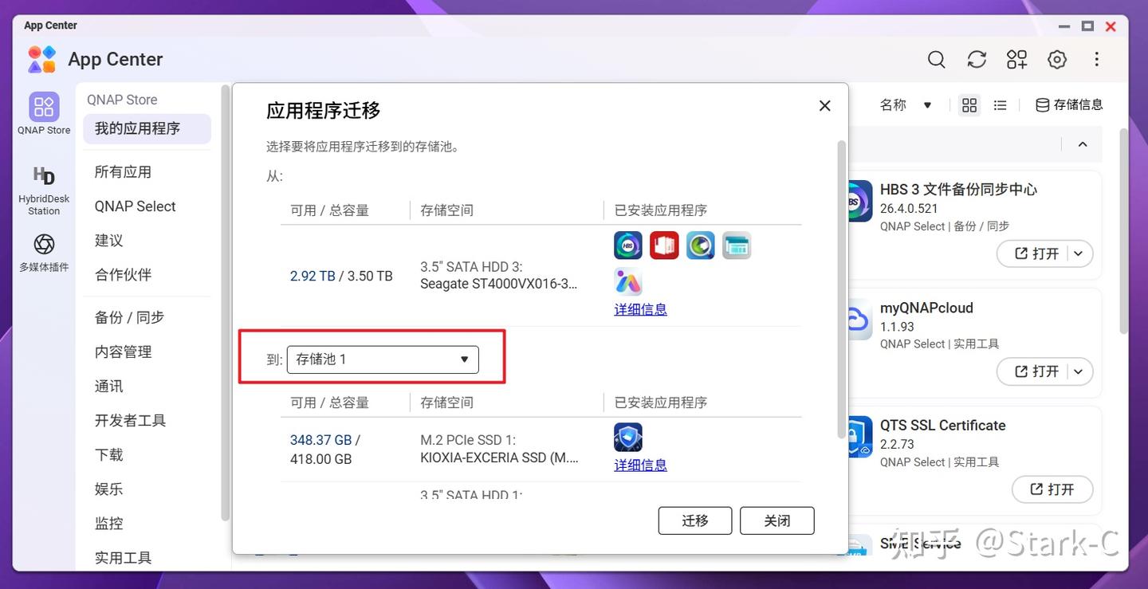
Task: Open the 名称 sort dropdown
Action: tap(906, 105)
